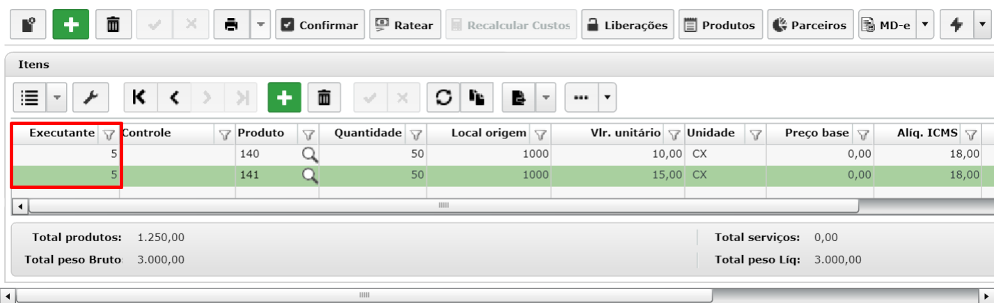994x303 pixels.
Task: Filter the Preço base column
Action: click(863, 134)
